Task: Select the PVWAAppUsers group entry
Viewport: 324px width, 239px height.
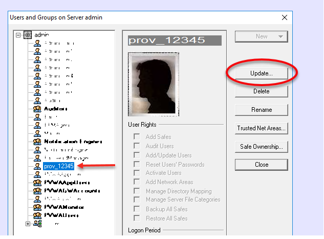Action: pos(67,183)
